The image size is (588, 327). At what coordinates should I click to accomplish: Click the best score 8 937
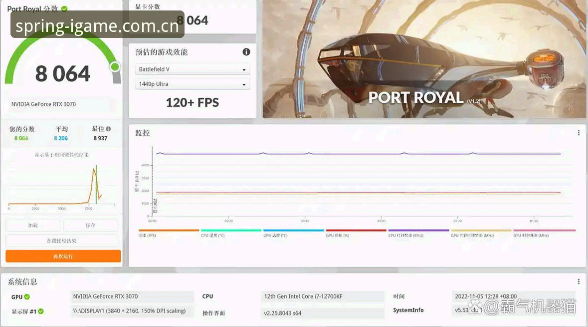click(x=101, y=138)
